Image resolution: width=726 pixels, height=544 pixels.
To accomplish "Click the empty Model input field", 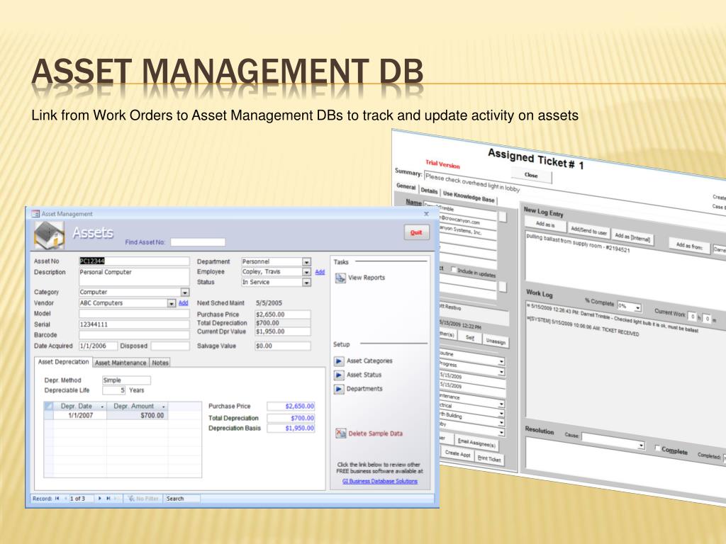I will click(134, 314).
